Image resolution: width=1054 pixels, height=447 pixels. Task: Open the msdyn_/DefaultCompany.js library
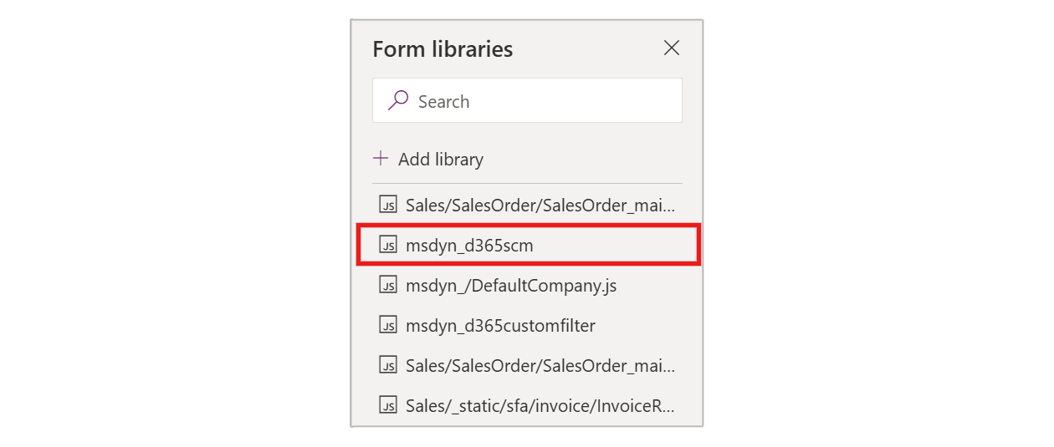point(511,285)
